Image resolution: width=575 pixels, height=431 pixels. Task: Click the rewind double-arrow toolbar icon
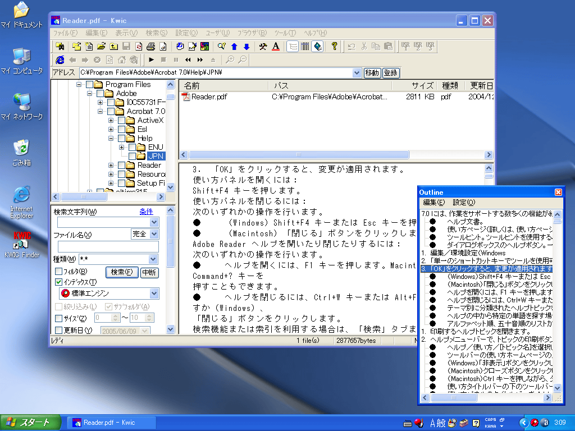[188, 59]
